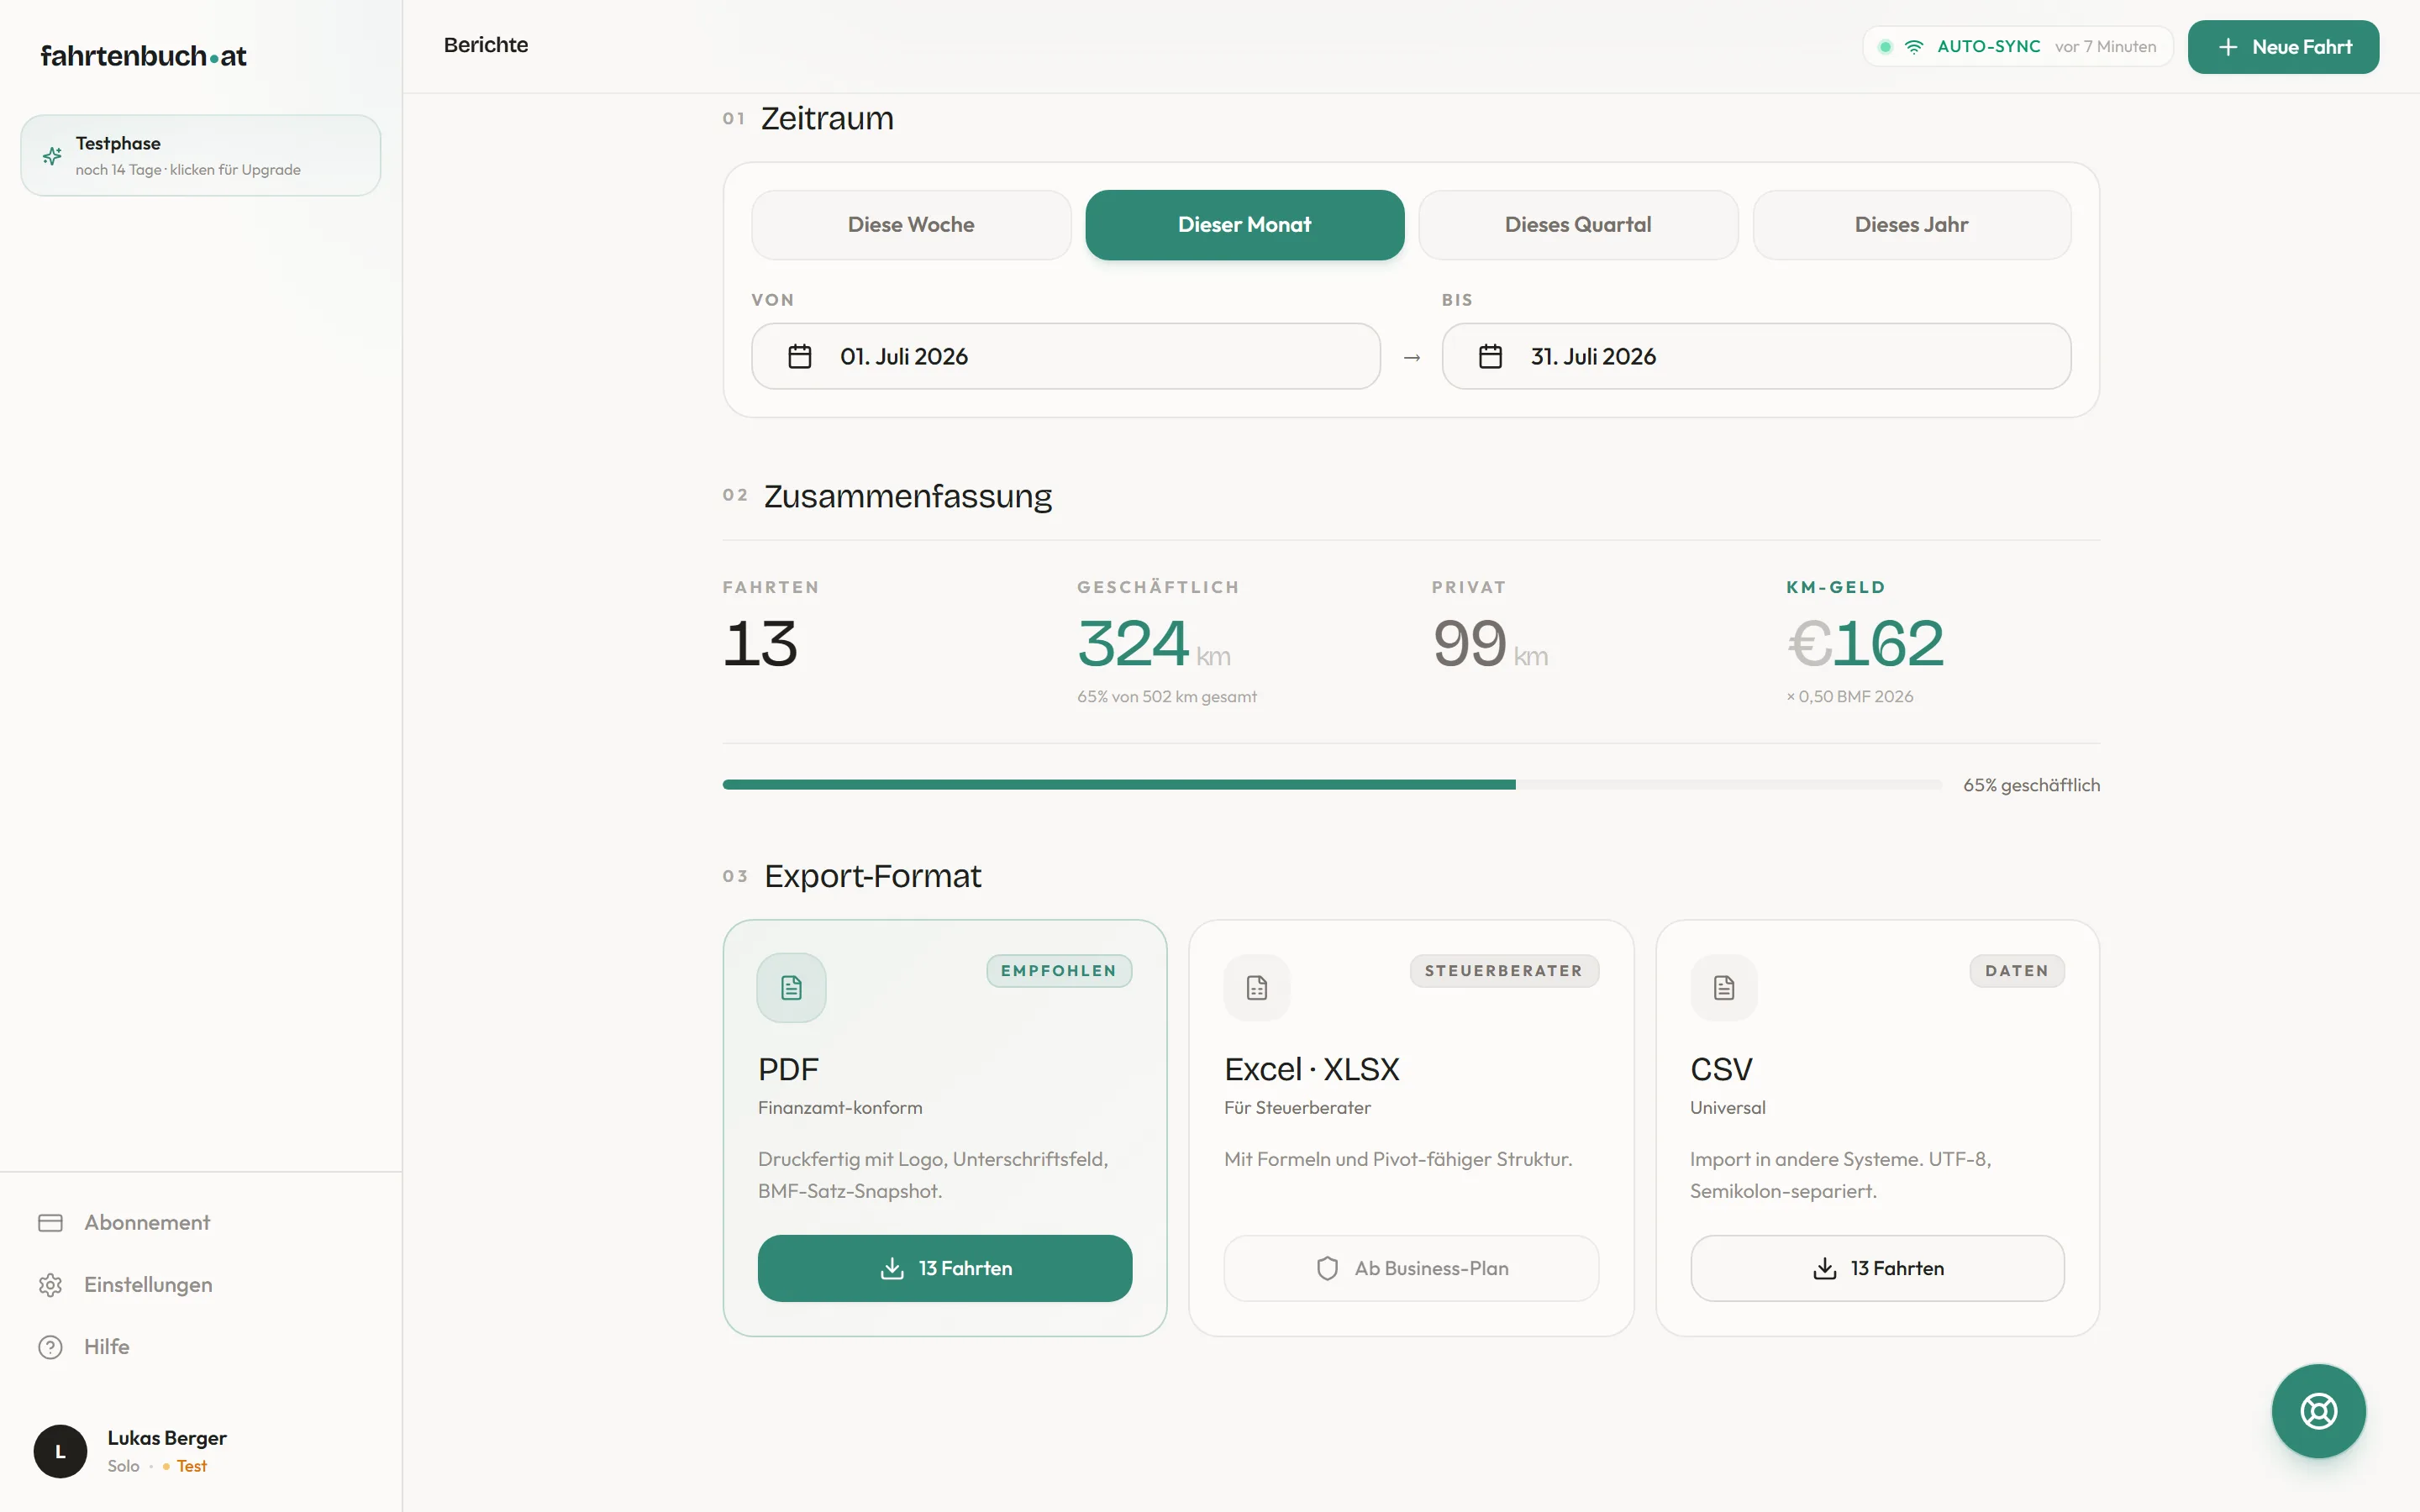Image resolution: width=2420 pixels, height=1512 pixels.
Task: Select the Diese Woche period
Action: point(911,225)
